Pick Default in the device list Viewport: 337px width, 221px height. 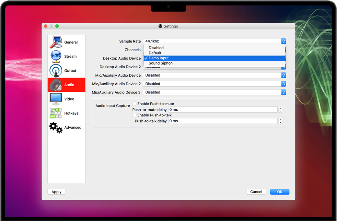155,53
